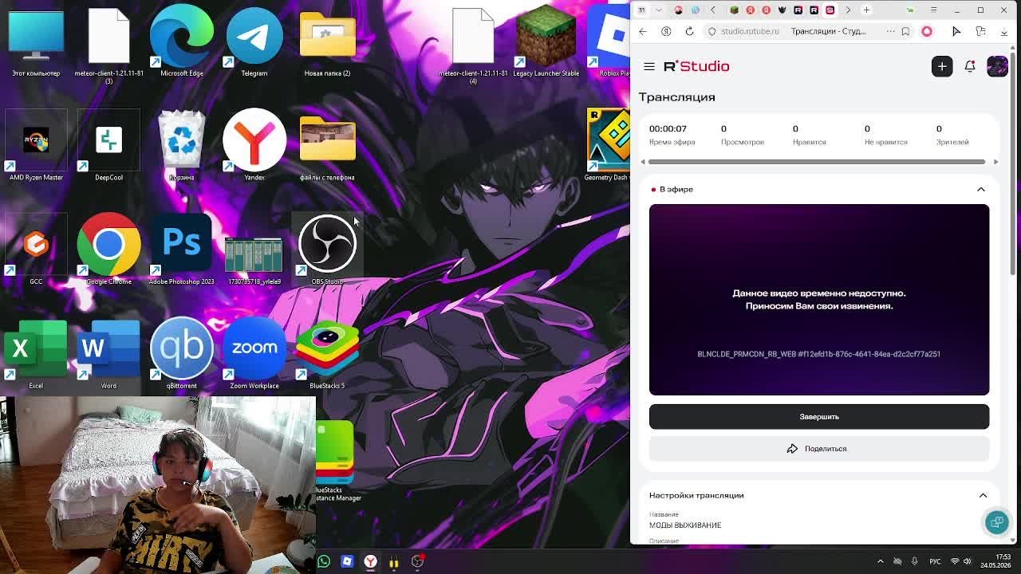Collapse the "Настройки трансляции" section
Image resolution: width=1021 pixels, height=574 pixels.
[983, 495]
